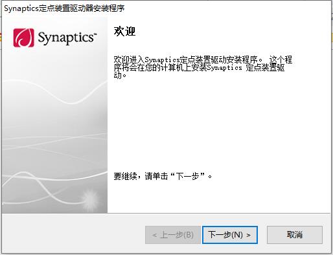Click the welcome paragraph starting 欢迎进入Synaptics
The height and width of the screenshot is (255, 333).
click(x=203, y=67)
